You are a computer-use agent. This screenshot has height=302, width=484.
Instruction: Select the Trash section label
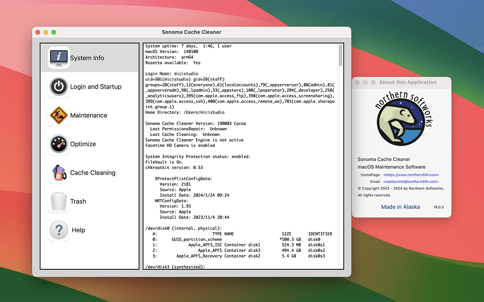point(78,201)
